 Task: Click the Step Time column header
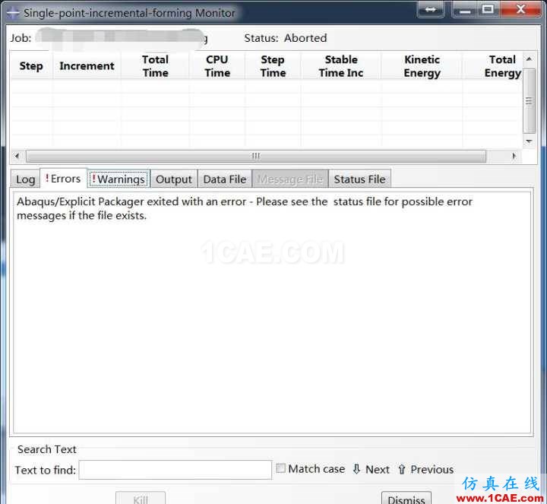pos(273,66)
